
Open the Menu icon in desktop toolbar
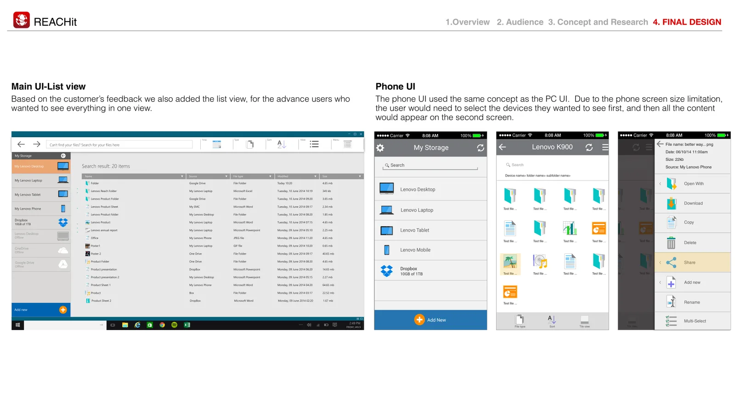coord(348,145)
